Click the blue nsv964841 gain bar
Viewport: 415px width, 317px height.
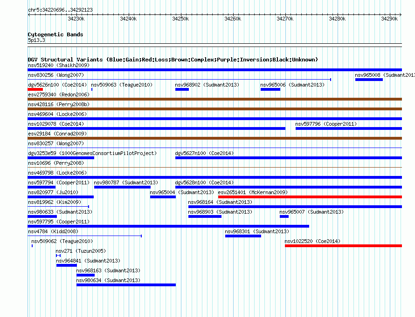click(x=67, y=265)
